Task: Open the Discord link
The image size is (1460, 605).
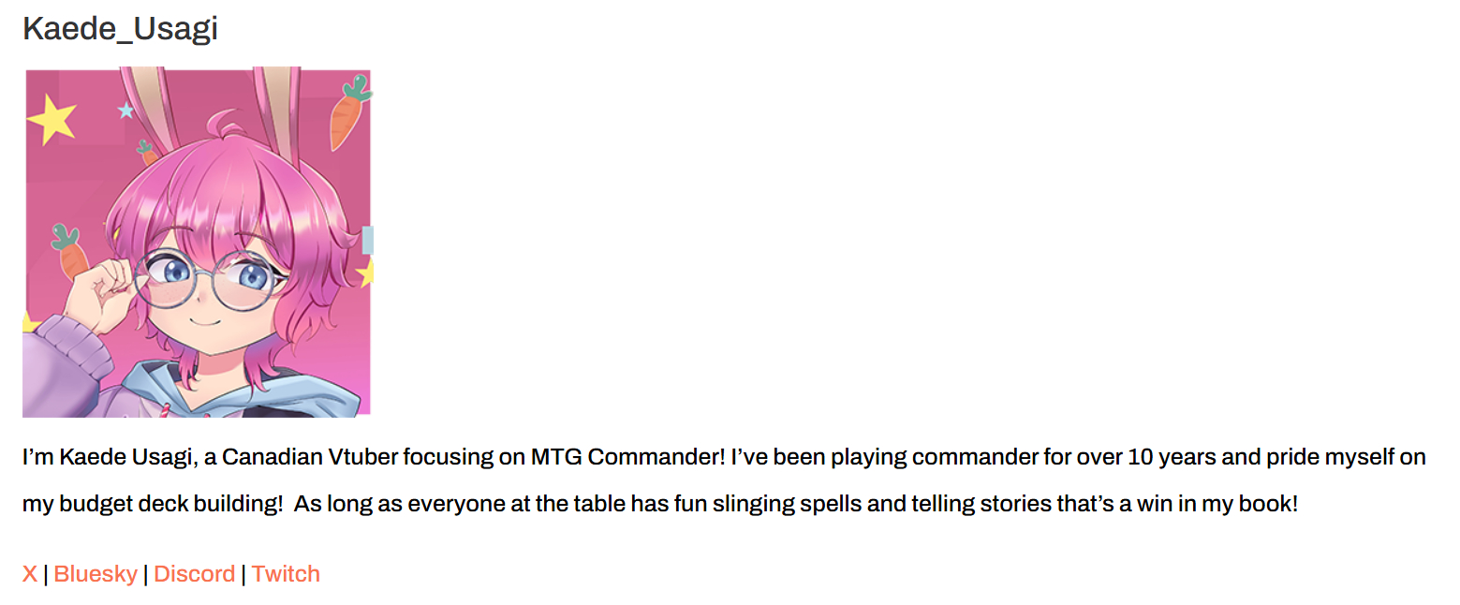Action: pos(194,574)
